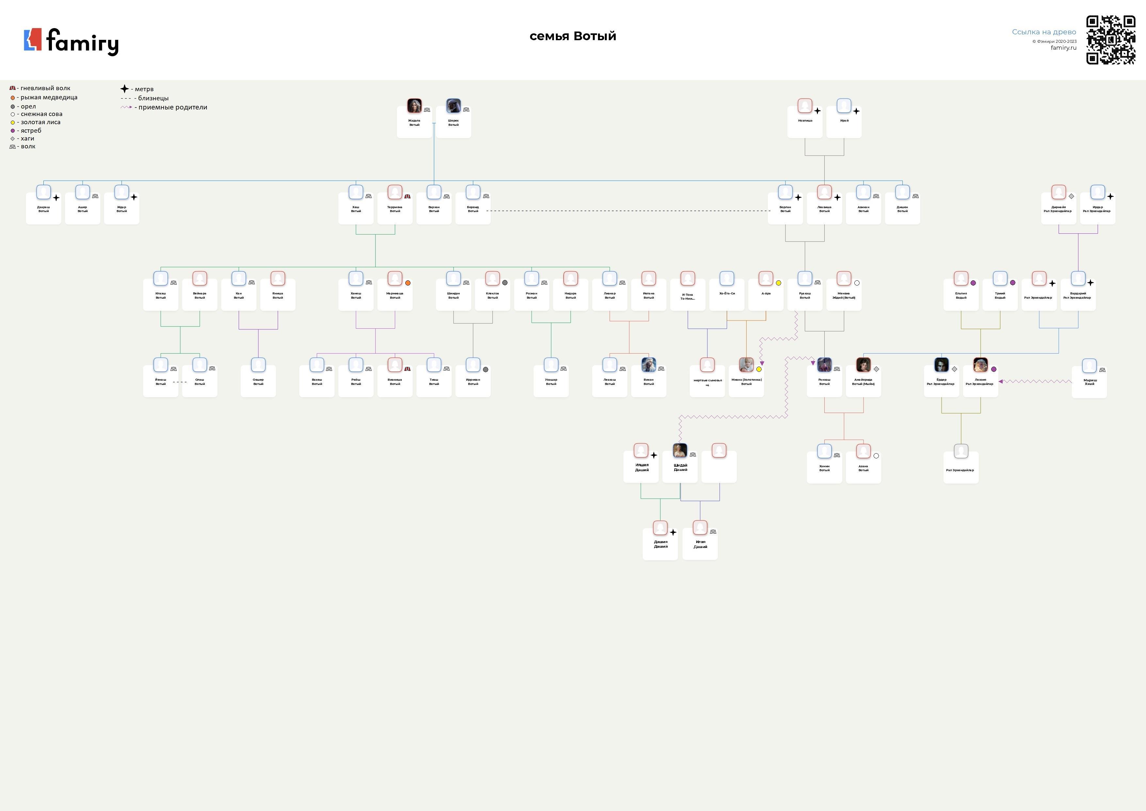
Task: Click the famiry.ru website link
Action: 1063,48
